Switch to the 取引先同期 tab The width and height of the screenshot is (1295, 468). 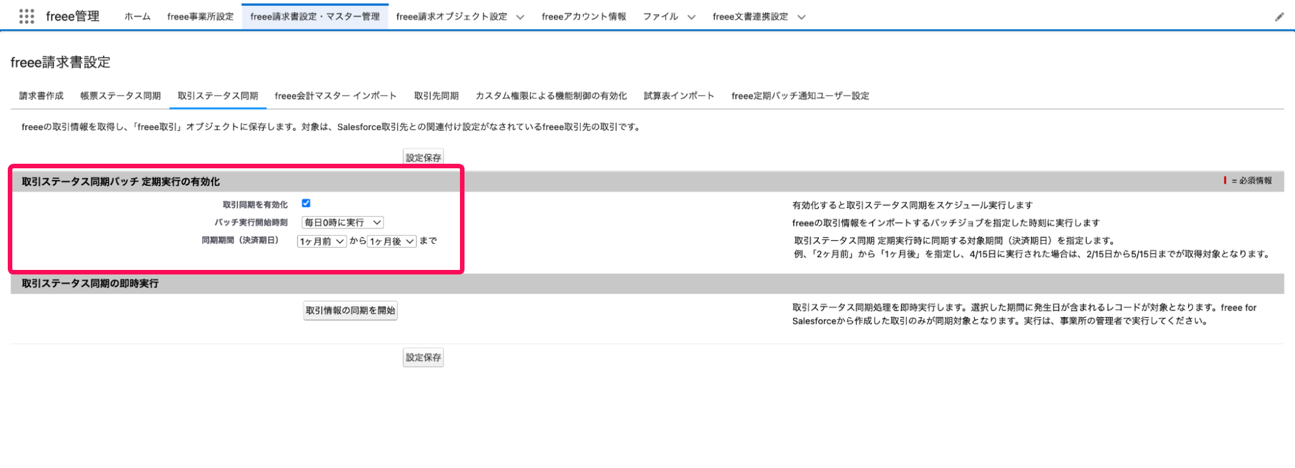click(x=436, y=96)
